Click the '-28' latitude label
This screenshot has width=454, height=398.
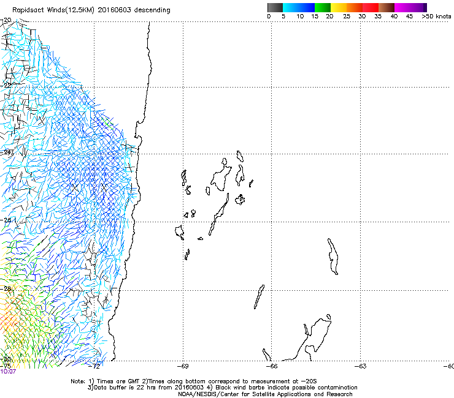tap(6, 288)
